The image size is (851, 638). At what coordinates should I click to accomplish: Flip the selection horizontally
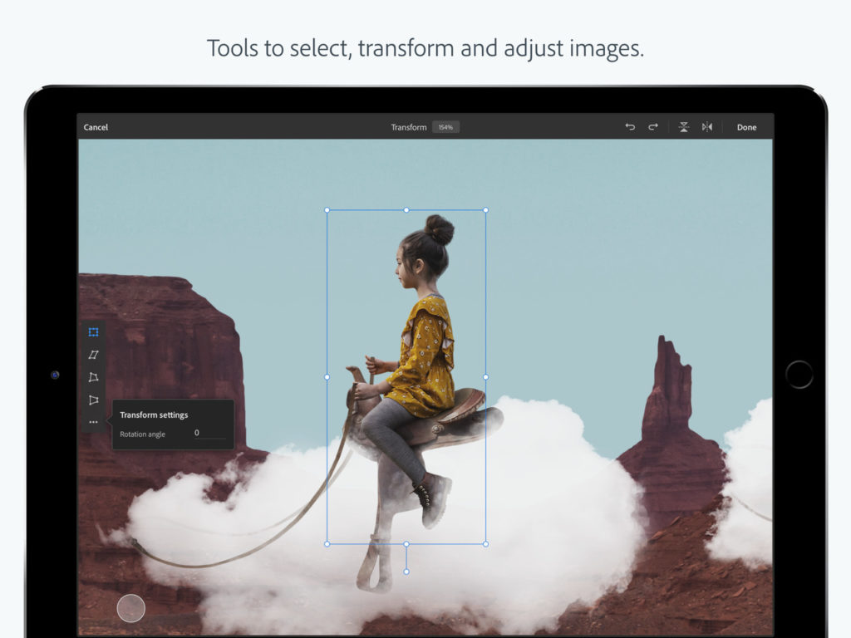point(707,126)
